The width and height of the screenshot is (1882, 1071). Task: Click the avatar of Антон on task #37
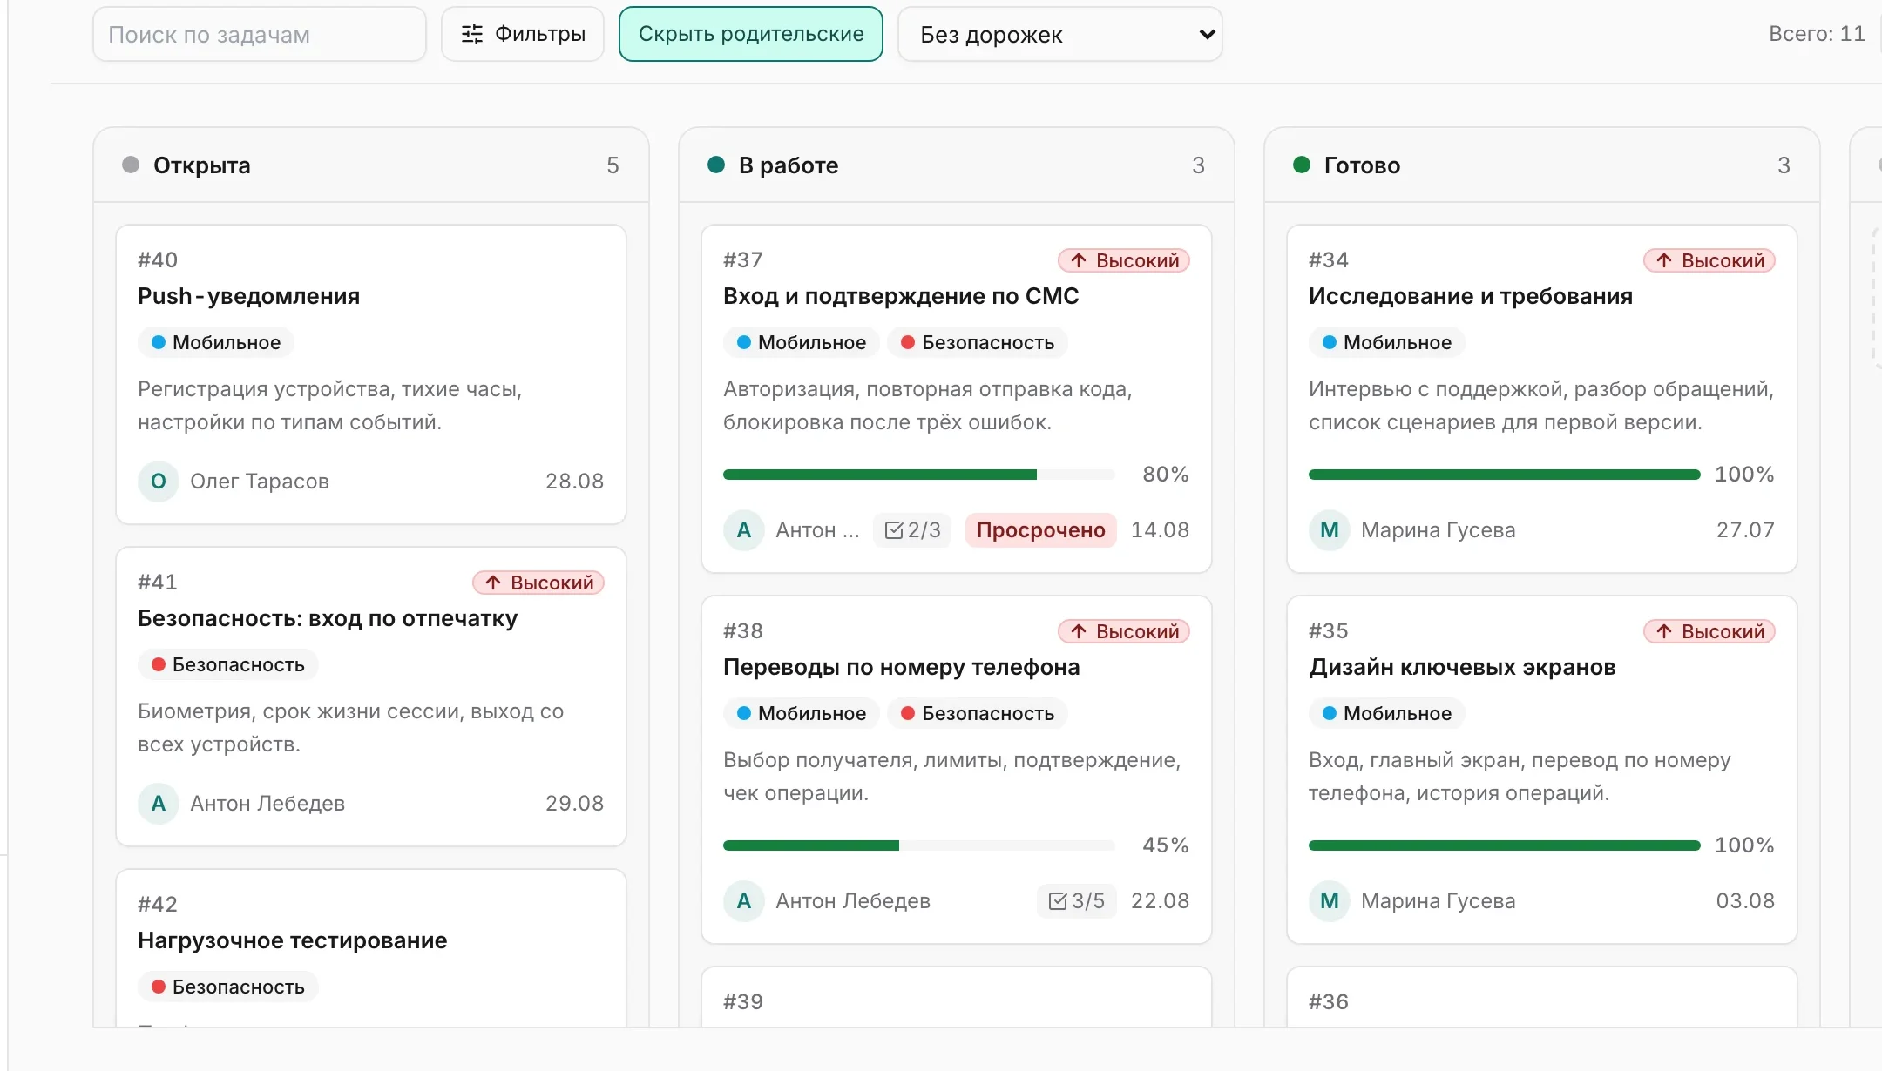[744, 529]
